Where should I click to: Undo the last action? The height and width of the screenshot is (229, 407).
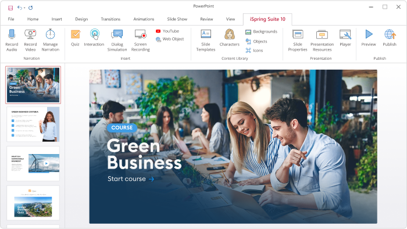20,8
